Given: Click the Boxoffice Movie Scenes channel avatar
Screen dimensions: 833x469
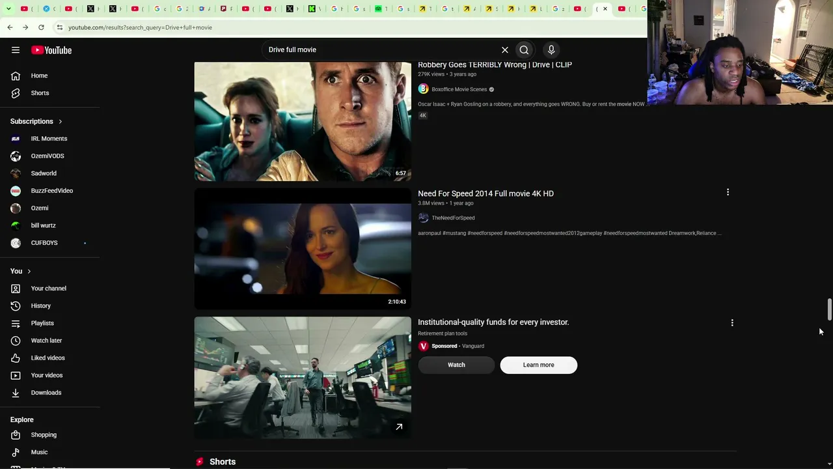Looking at the screenshot, I should point(423,89).
